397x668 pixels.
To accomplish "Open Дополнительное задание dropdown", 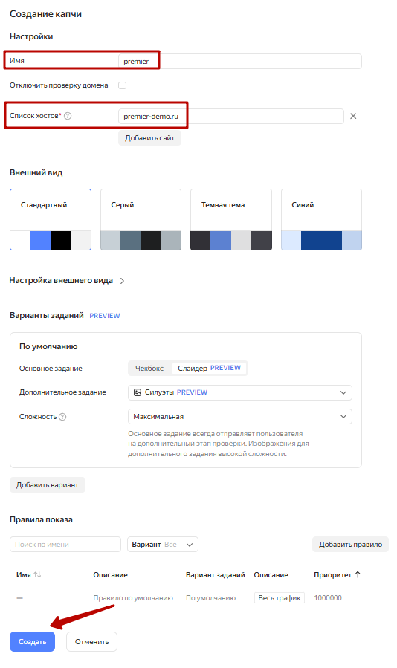I will (x=240, y=392).
